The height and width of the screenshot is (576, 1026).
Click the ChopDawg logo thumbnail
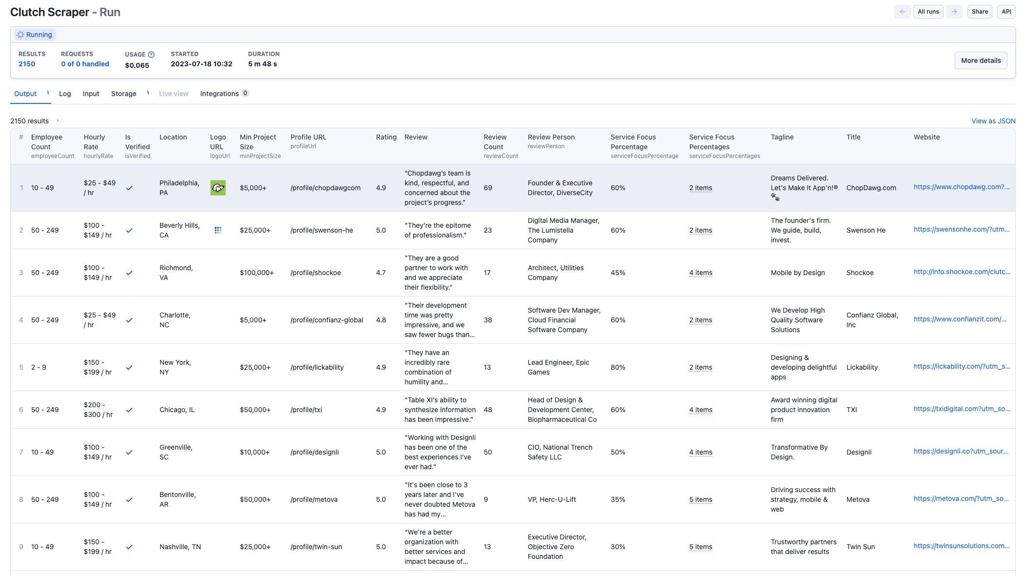tap(218, 188)
